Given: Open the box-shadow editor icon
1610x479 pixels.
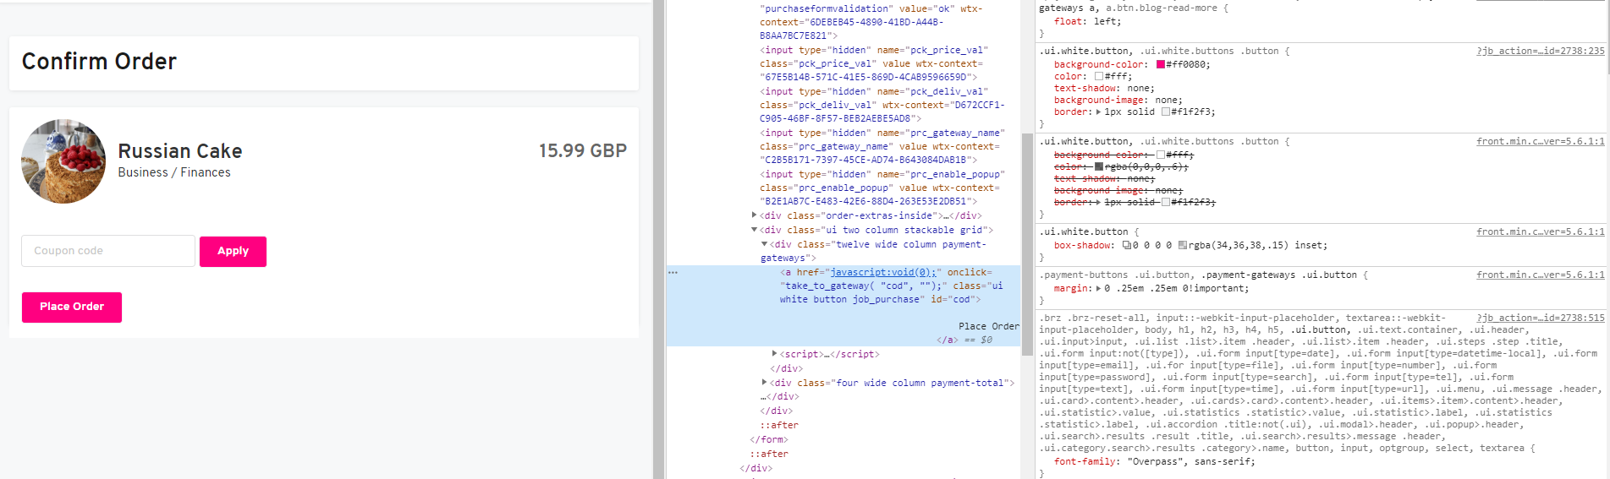Looking at the screenshot, I should click(x=1126, y=245).
